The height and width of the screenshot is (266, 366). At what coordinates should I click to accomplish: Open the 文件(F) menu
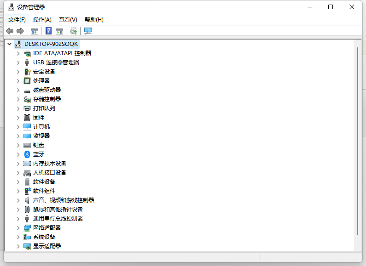tap(17, 20)
